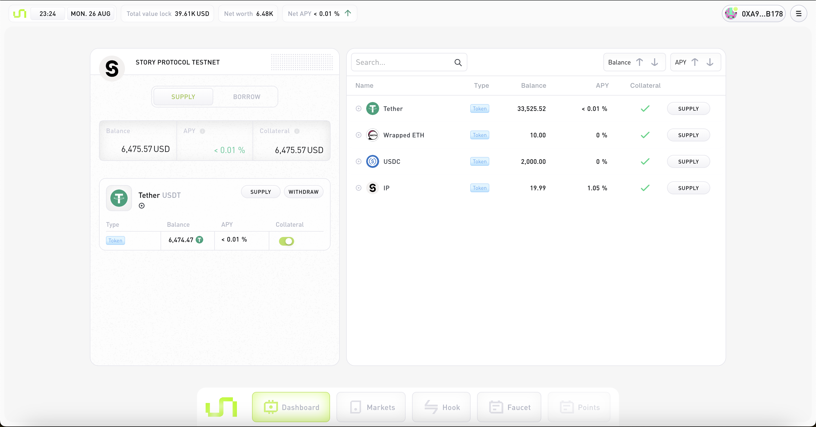The image size is (816, 427).
Task: Open Points in bottom navigation
Action: (x=579, y=407)
